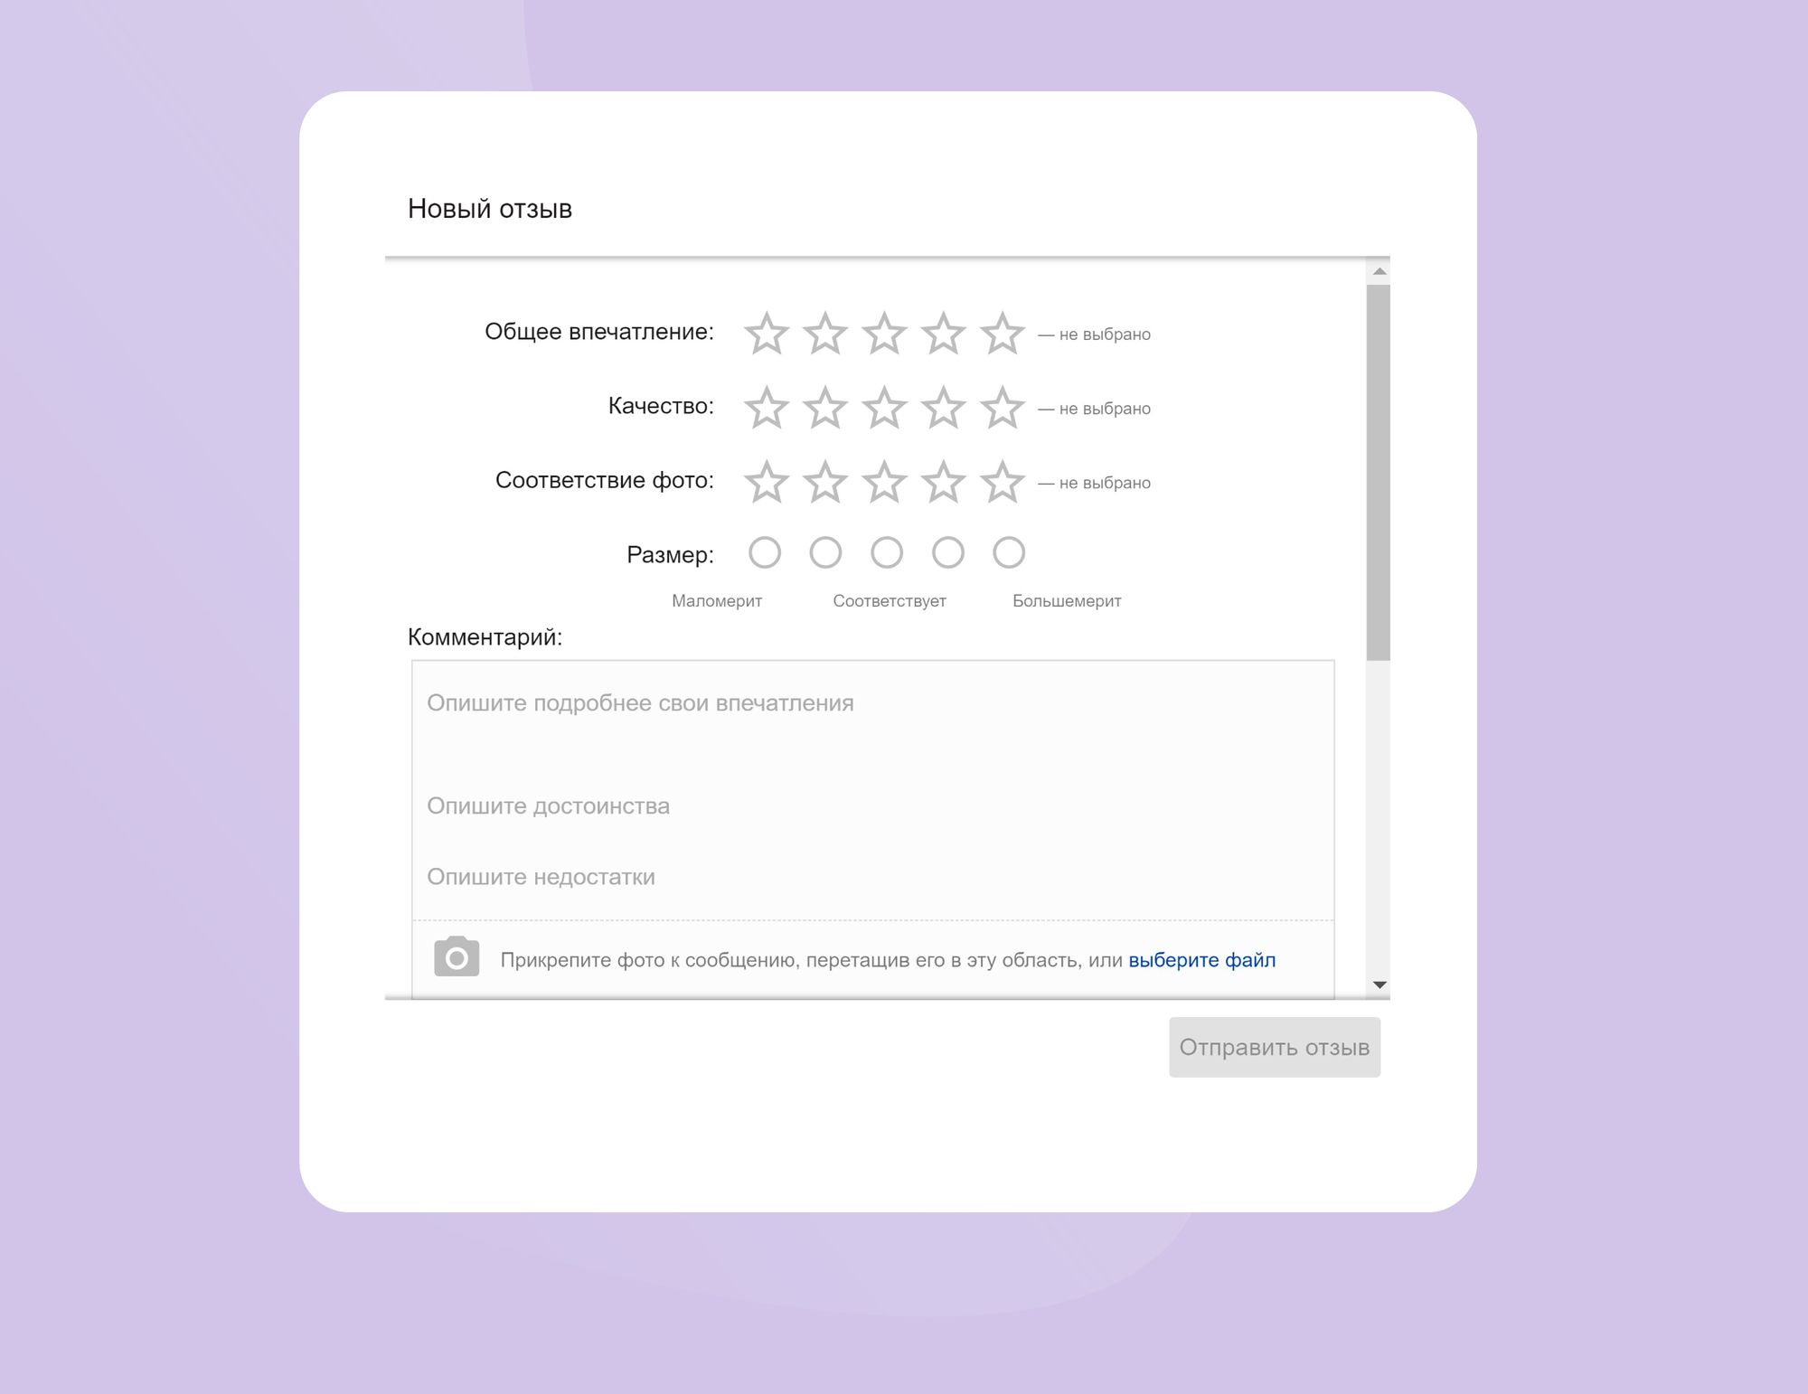Select the largest size radio (Большемерит)

pyautogui.click(x=1009, y=552)
